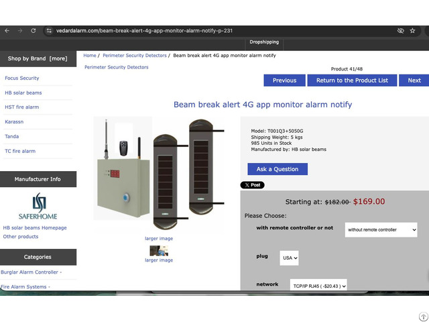This screenshot has width=429, height=322.
Task: Click the Model: T001Q3+5050G text
Action: (277, 131)
